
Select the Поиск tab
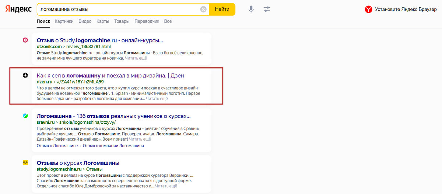(x=43, y=21)
